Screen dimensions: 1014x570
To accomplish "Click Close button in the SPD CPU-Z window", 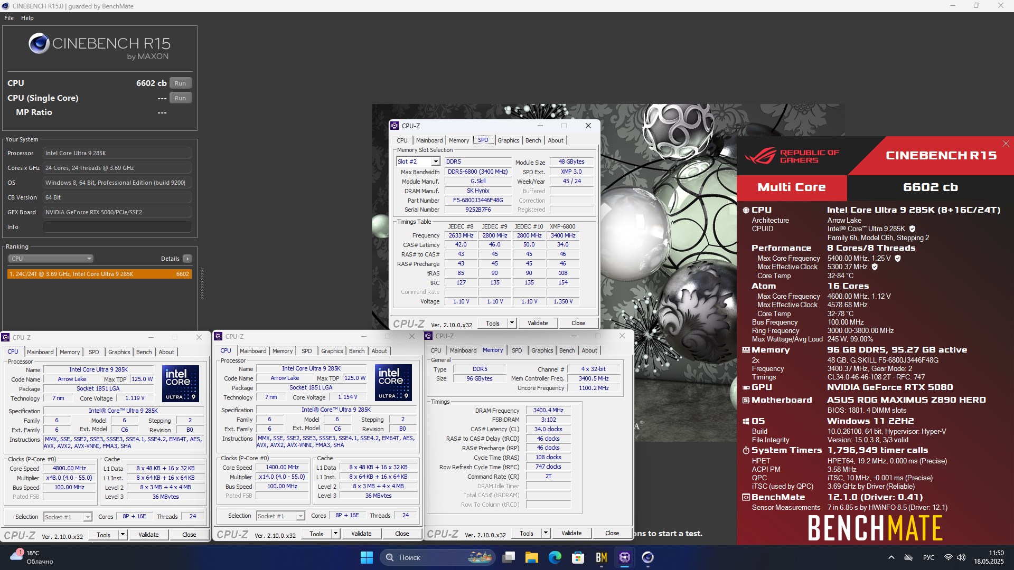I will [578, 323].
